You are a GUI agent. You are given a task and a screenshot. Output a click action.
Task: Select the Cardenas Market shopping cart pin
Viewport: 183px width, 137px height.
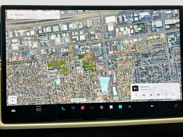(111, 32)
